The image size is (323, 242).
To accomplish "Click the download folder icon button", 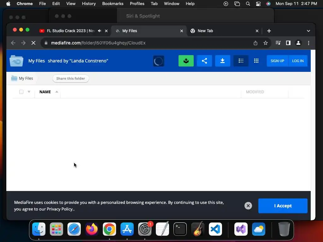I will coord(222,61).
